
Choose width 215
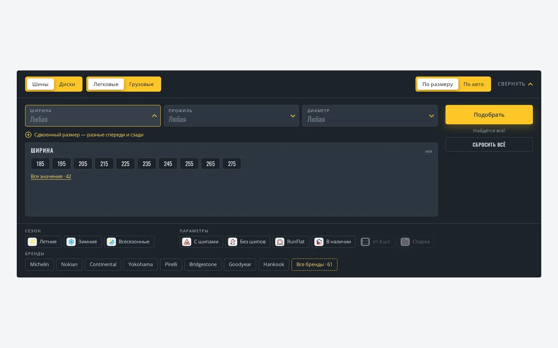pyautogui.click(x=104, y=164)
